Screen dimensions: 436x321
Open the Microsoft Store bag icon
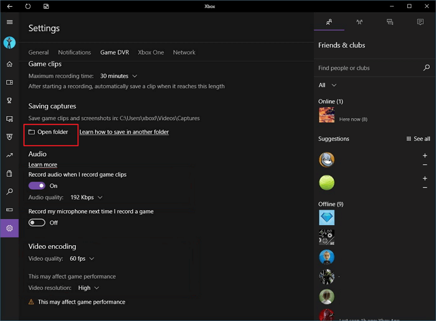pyautogui.click(x=9, y=174)
